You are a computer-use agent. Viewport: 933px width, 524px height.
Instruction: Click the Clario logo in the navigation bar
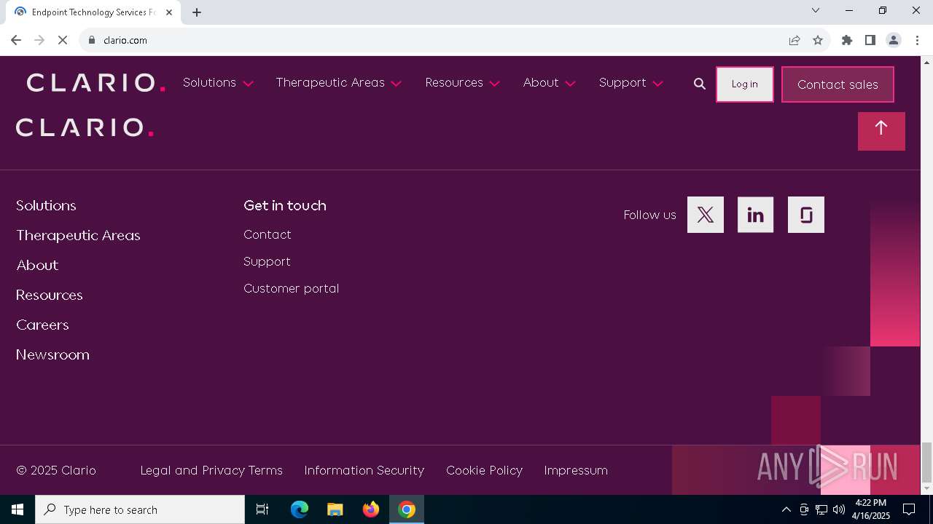96,83
